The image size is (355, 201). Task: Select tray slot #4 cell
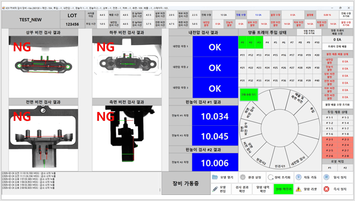click(267, 42)
